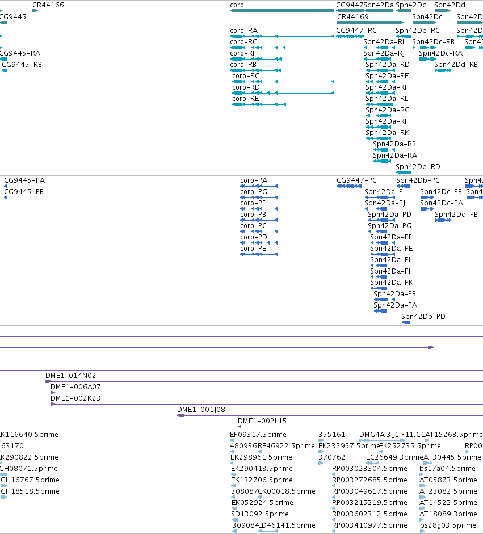483x534 pixels.
Task: Select the coro gene bar
Action: tap(282, 11)
